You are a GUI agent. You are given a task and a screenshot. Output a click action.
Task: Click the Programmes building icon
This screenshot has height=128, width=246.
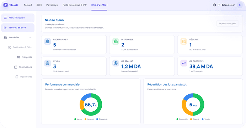[x=47, y=41]
